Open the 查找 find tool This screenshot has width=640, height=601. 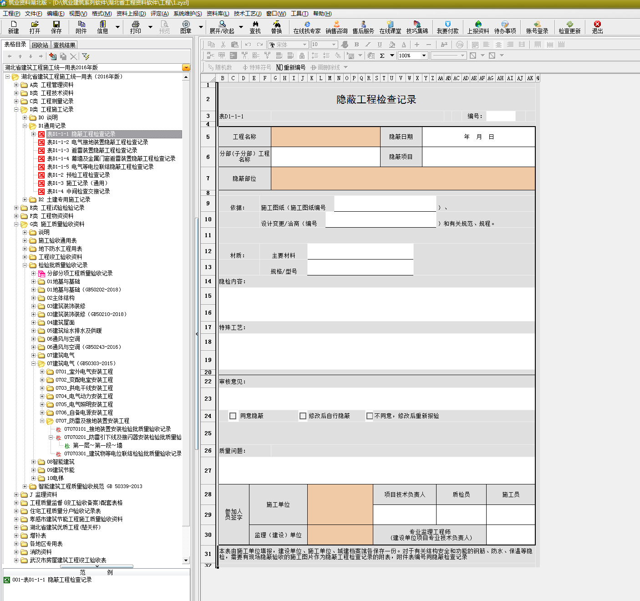tap(255, 27)
